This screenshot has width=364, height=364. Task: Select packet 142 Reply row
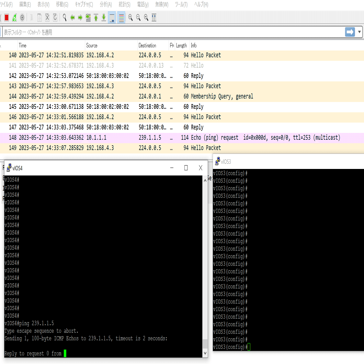[182, 76]
